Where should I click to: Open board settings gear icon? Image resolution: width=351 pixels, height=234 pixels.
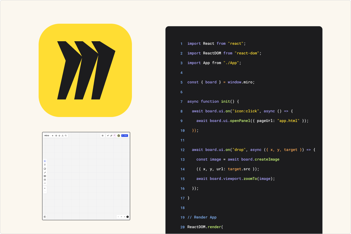click(56, 136)
